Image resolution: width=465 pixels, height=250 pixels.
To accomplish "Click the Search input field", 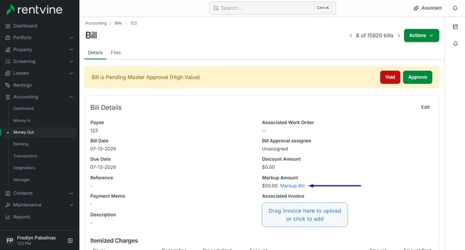I will pyautogui.click(x=273, y=8).
